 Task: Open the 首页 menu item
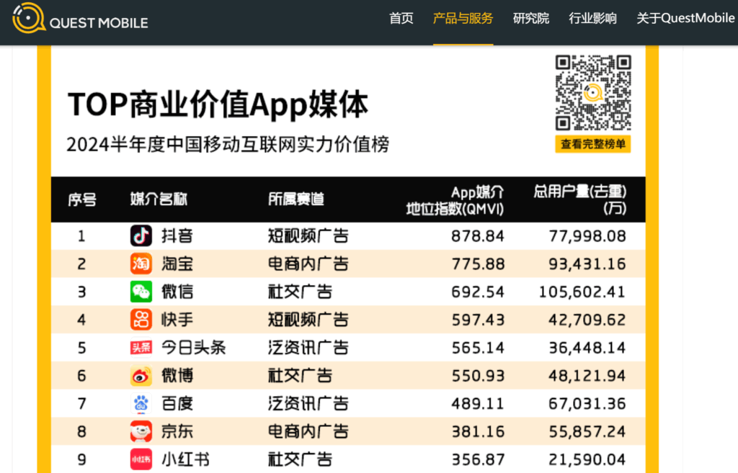coord(401,19)
